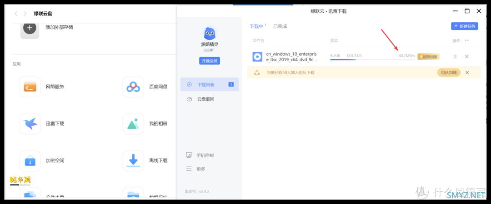Image resolution: width=491 pixels, height=204 pixels.
Task: Click the 44.7MB/s speed value
Action: pos(406,56)
